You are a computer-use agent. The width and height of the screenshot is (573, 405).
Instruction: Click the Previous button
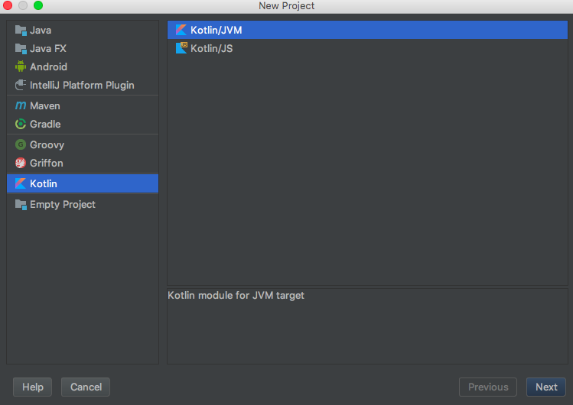click(488, 387)
